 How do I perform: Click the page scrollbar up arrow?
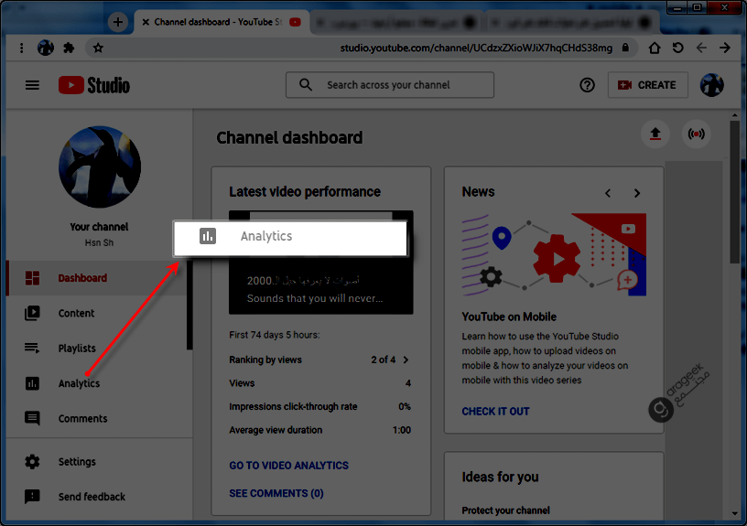click(x=734, y=115)
